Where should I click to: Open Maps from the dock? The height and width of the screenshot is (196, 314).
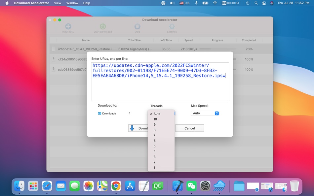102,186
